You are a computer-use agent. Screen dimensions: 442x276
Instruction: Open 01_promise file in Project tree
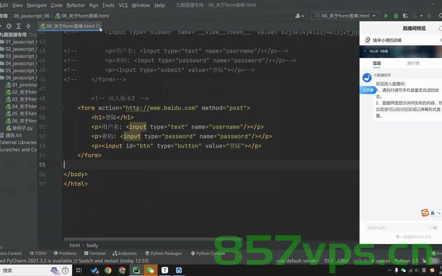pos(22,85)
